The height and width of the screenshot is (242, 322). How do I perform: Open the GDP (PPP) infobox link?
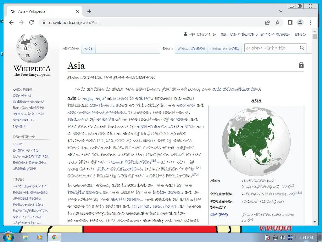pyautogui.click(x=219, y=215)
